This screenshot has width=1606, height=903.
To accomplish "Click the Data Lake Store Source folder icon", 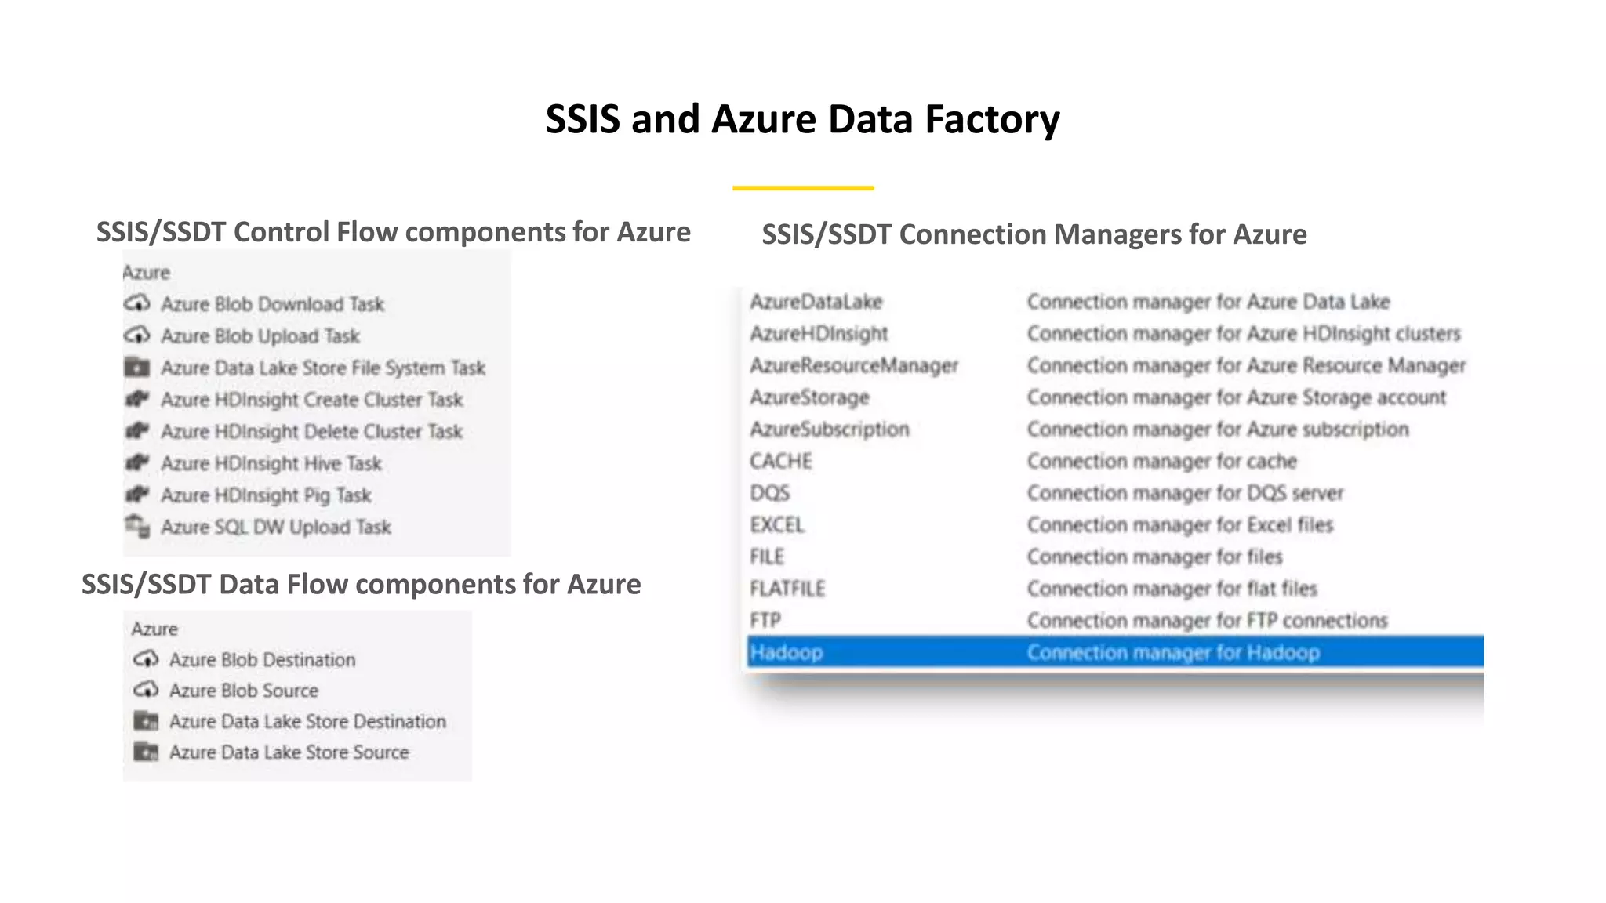I will click(146, 752).
